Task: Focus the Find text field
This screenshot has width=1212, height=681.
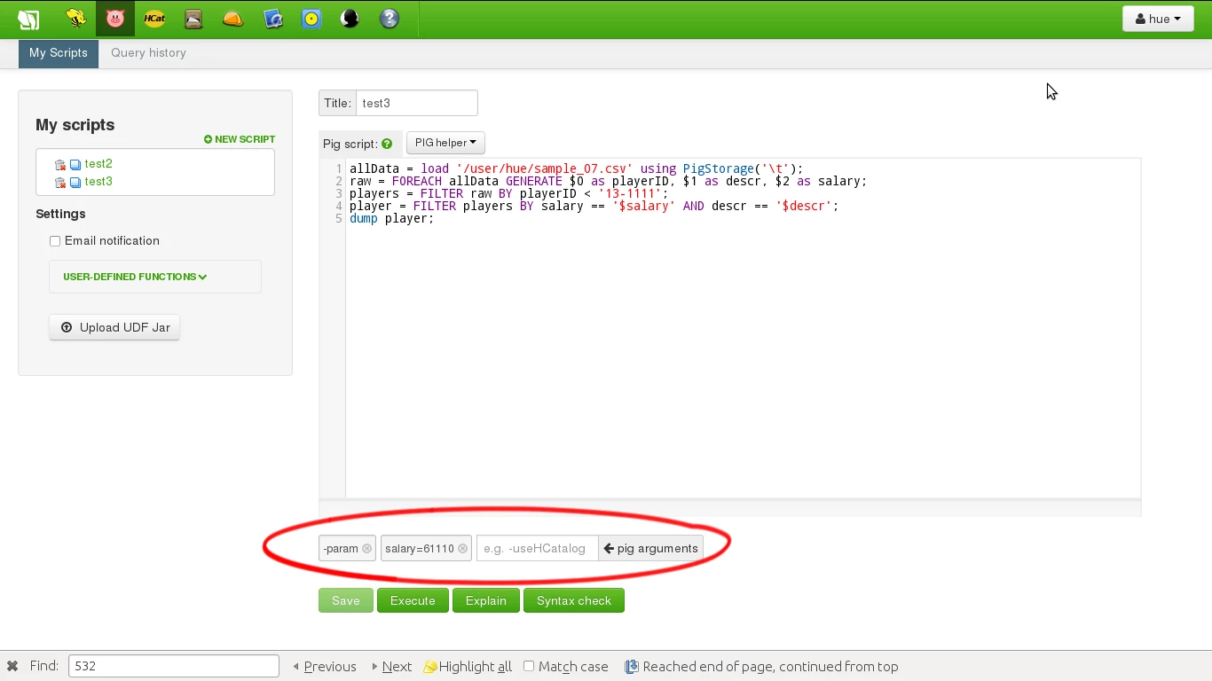Action: click(x=174, y=666)
